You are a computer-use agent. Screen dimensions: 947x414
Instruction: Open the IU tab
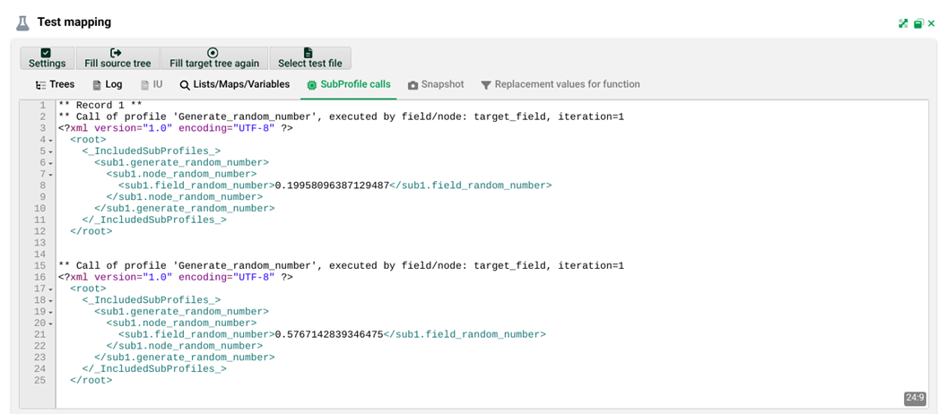152,85
